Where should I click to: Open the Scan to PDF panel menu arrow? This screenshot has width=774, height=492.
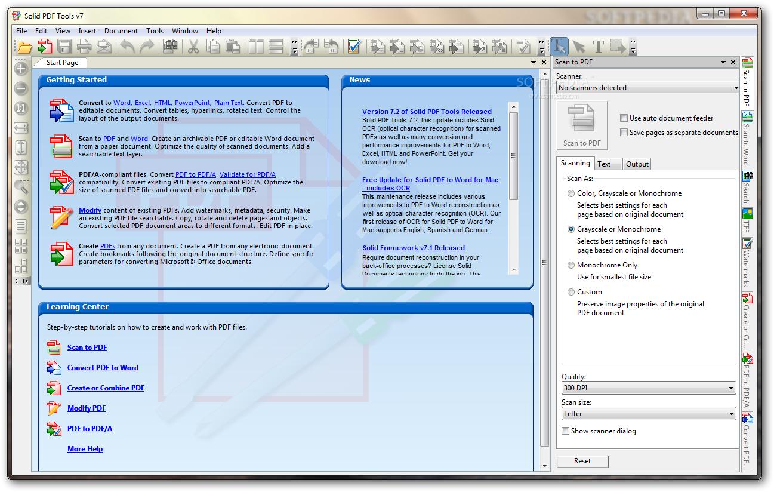[x=722, y=62]
